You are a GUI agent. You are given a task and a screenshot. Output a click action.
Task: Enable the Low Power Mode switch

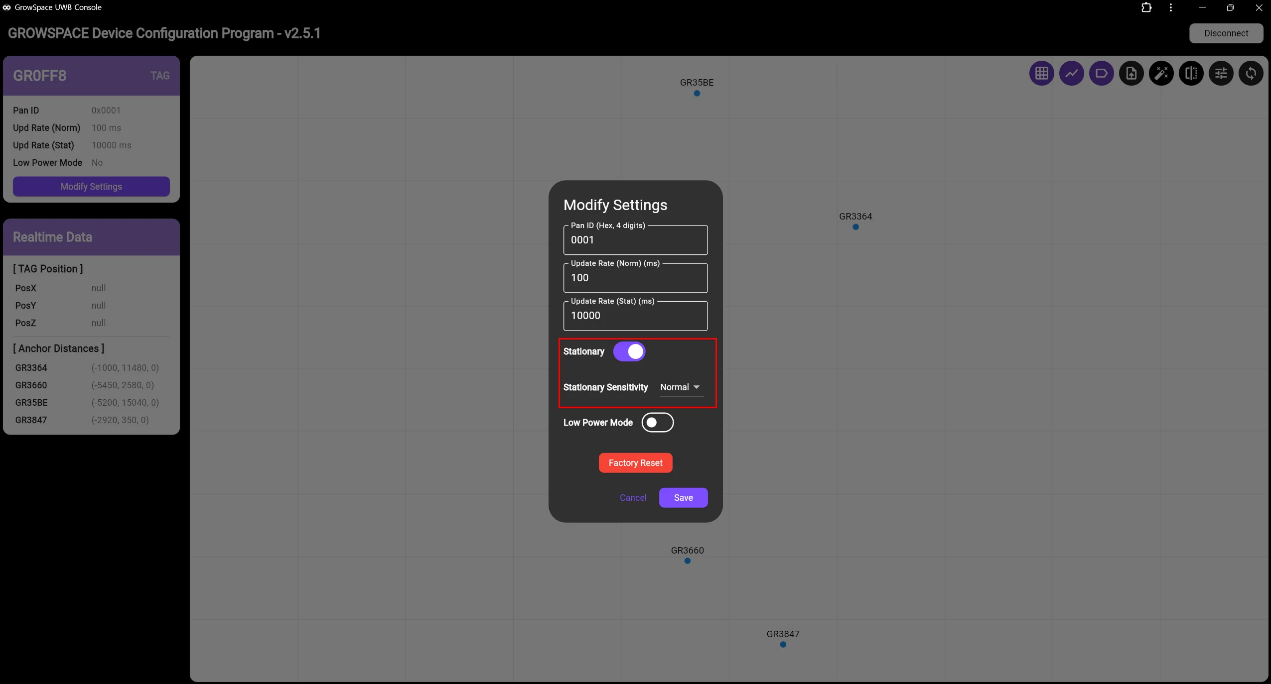[x=658, y=423]
